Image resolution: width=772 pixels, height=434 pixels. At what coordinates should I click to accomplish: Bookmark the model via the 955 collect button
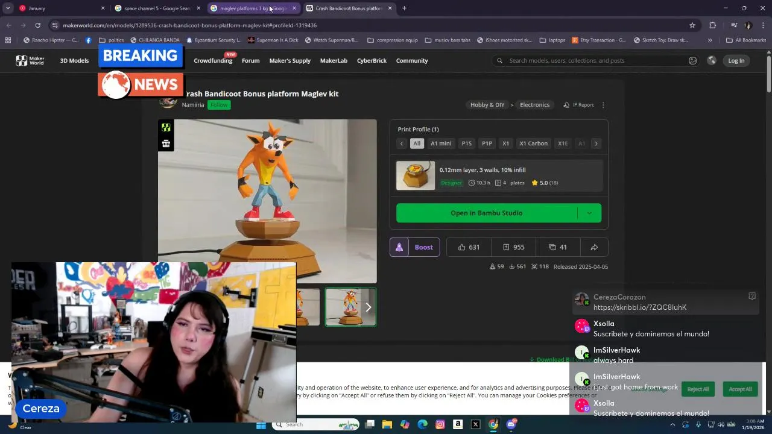[513, 247]
